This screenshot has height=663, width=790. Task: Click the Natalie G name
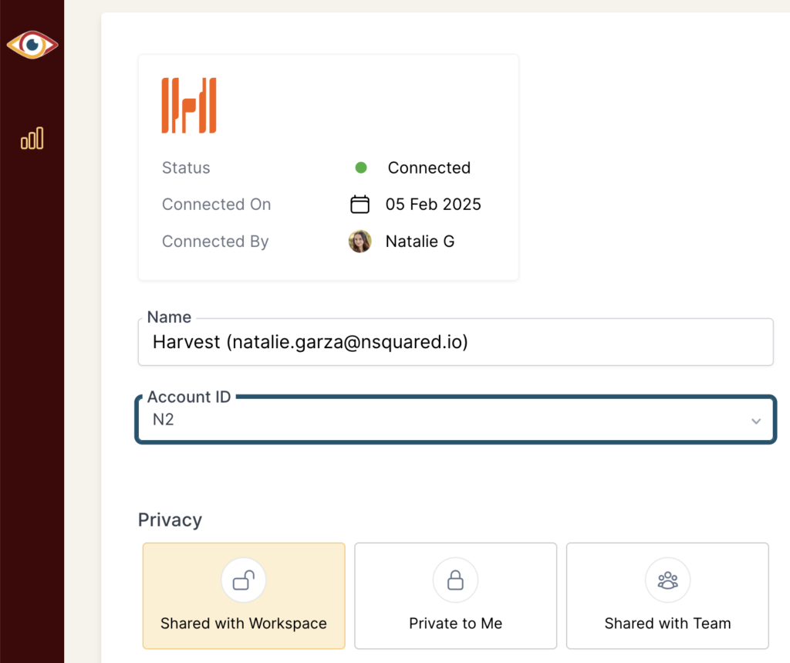click(420, 242)
